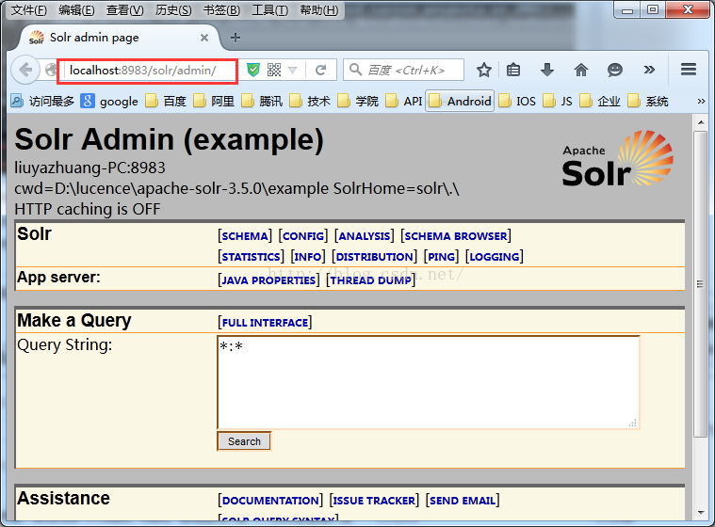
Task: Open the ISSUE TRACKER link
Action: [x=374, y=500]
